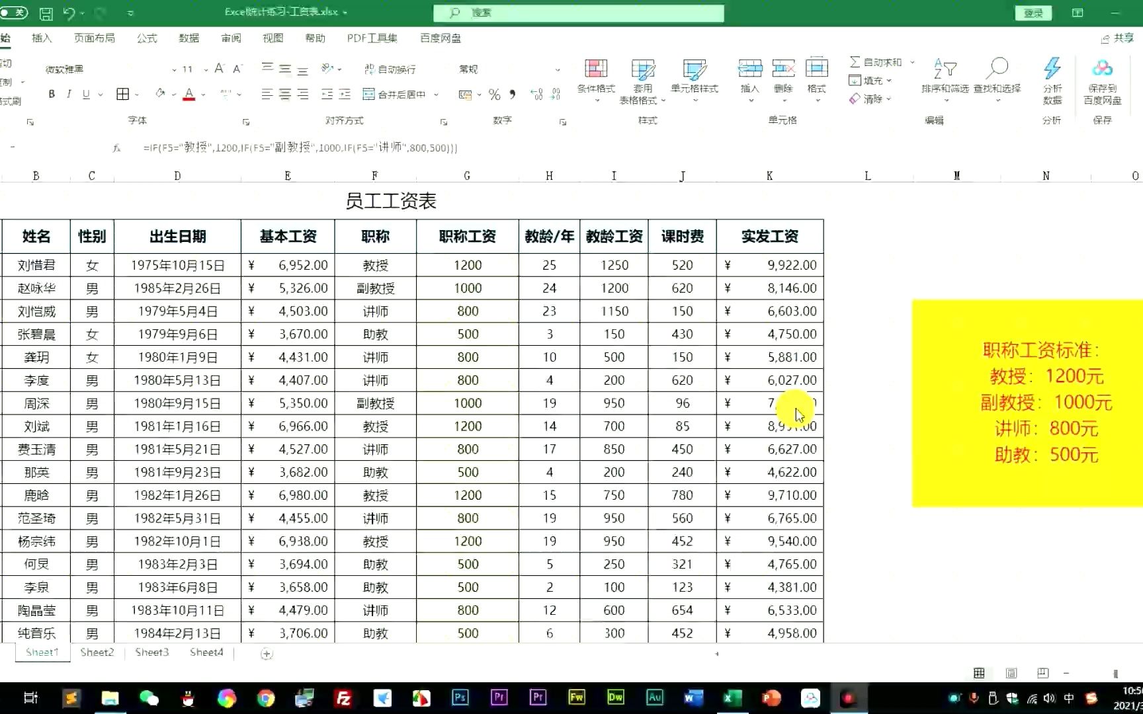Switch to Sheet2 tab
1143x714 pixels.
[x=97, y=653]
